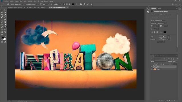Set right alignment in Properties panel
The width and height of the screenshot is (182, 102).
point(157,32)
